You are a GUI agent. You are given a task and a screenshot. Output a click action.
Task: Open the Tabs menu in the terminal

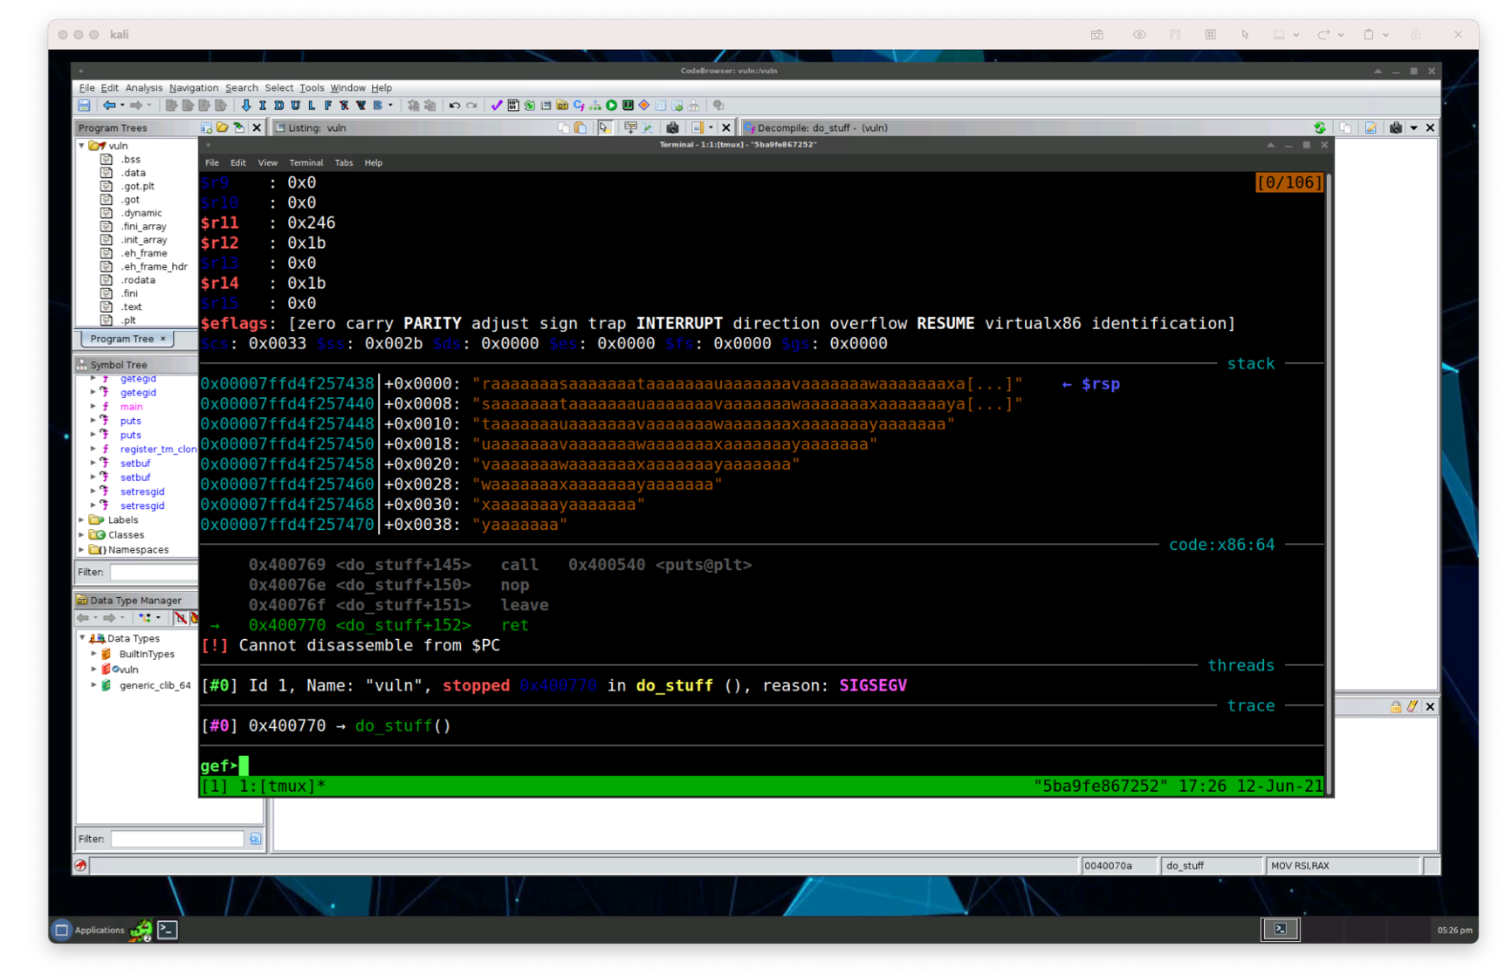click(344, 162)
